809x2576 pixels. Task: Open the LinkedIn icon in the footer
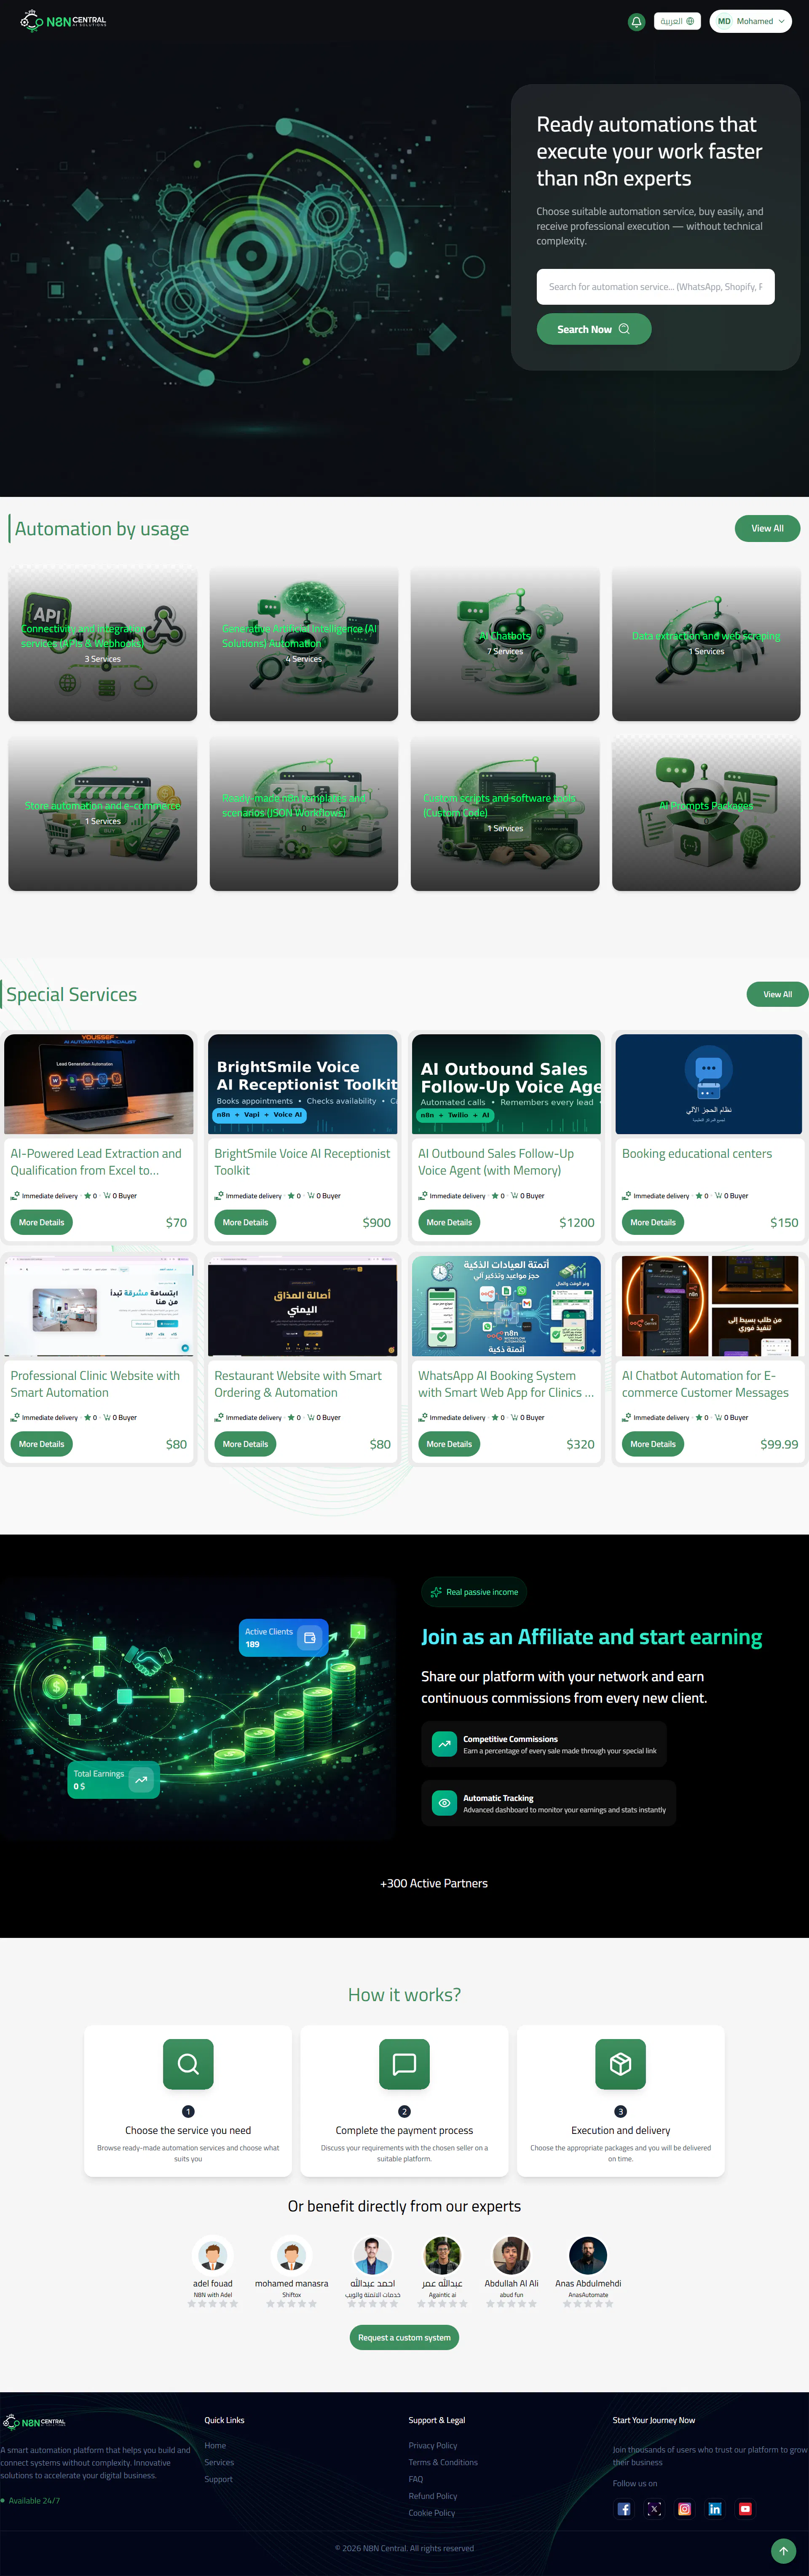715,2509
